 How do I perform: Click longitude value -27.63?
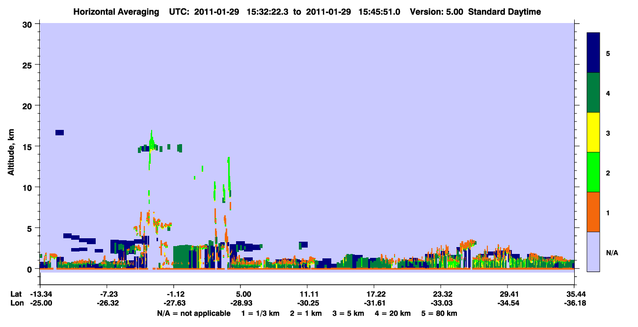[174, 303]
